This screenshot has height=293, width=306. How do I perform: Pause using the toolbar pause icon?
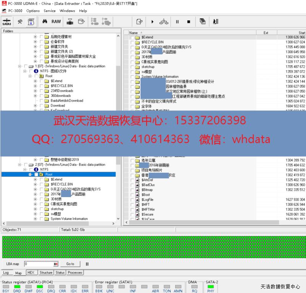177,22
